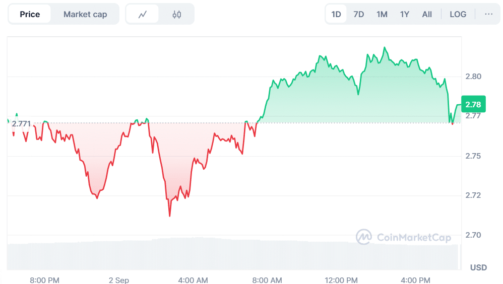Select the 1D time range
Viewport: 503px width, 284px height.
point(336,14)
